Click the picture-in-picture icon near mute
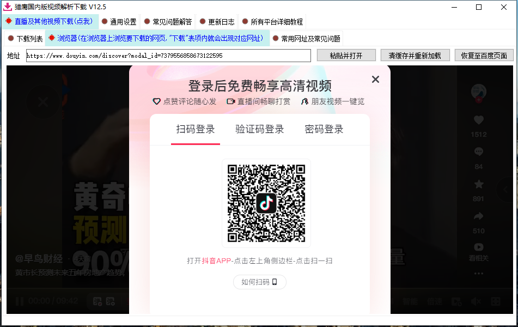The height and width of the screenshot is (327, 518). [x=456, y=301]
